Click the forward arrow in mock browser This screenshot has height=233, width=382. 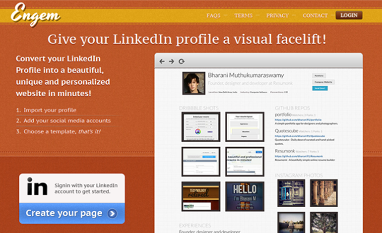172,61
